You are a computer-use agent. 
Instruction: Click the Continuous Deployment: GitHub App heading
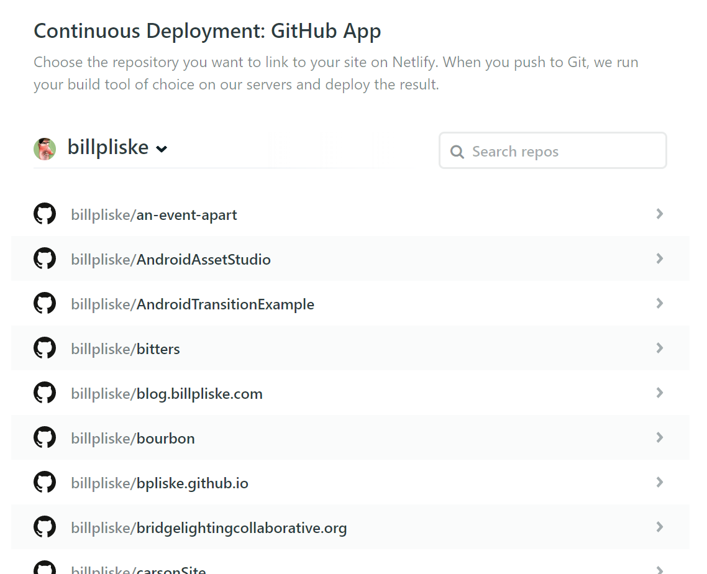(x=208, y=32)
